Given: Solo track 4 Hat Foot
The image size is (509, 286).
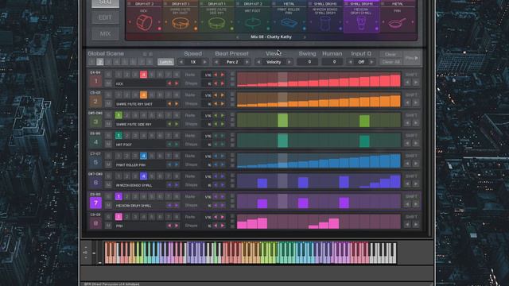Looking at the screenshot, I should pyautogui.click(x=108, y=136).
